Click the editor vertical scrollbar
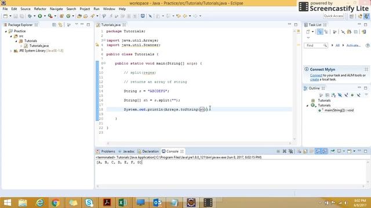The height and width of the screenshot is (208, 371). coord(294,85)
